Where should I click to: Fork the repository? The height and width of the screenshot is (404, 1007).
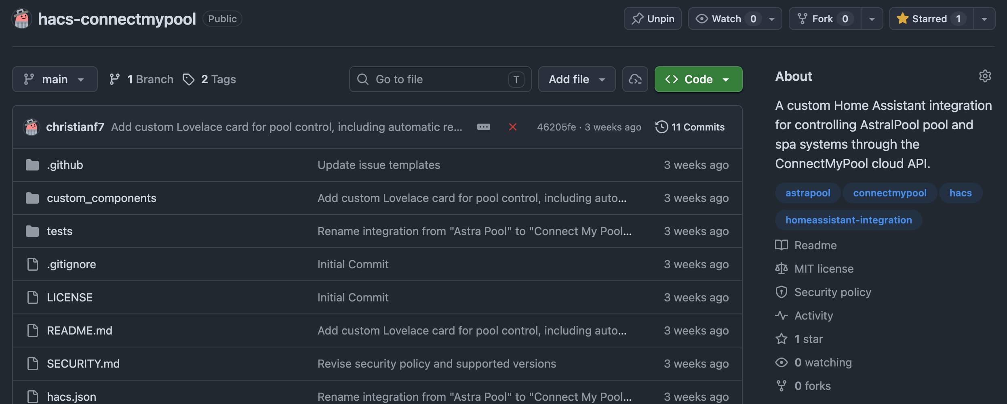[x=825, y=19]
